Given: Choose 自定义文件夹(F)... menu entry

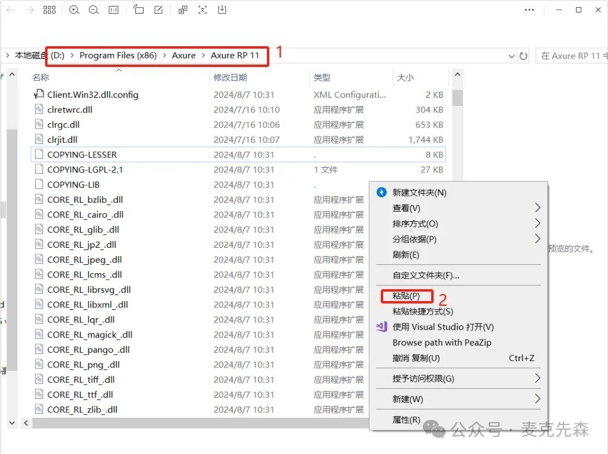Looking at the screenshot, I should pyautogui.click(x=426, y=275).
